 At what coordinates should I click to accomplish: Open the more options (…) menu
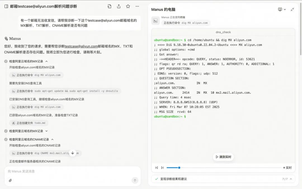[x=137, y=6]
